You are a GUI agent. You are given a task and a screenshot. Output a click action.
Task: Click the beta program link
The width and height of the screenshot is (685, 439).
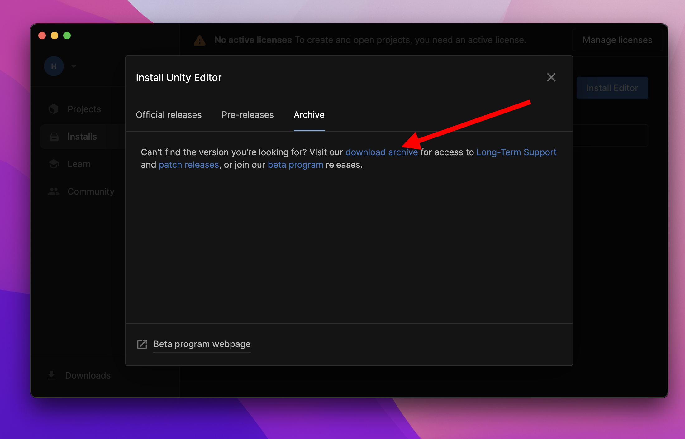click(x=295, y=165)
